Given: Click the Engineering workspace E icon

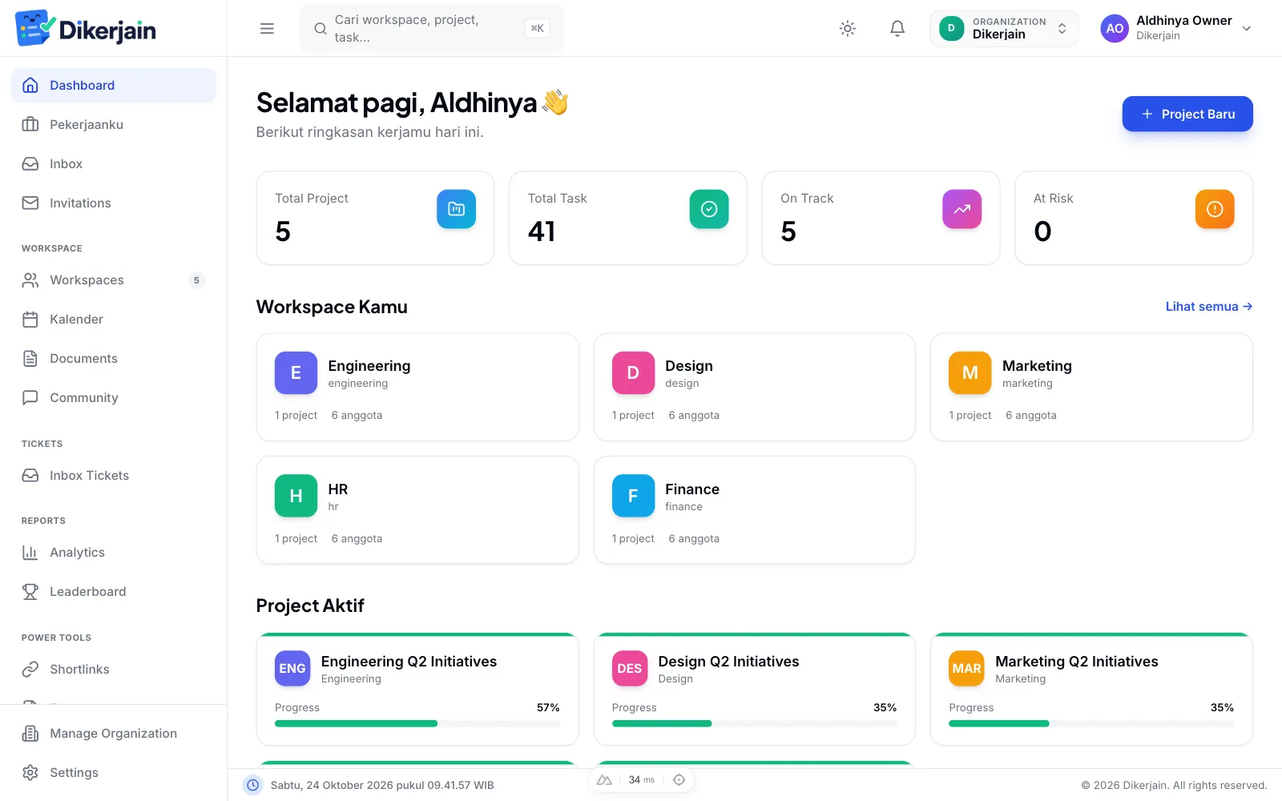Looking at the screenshot, I should [296, 373].
